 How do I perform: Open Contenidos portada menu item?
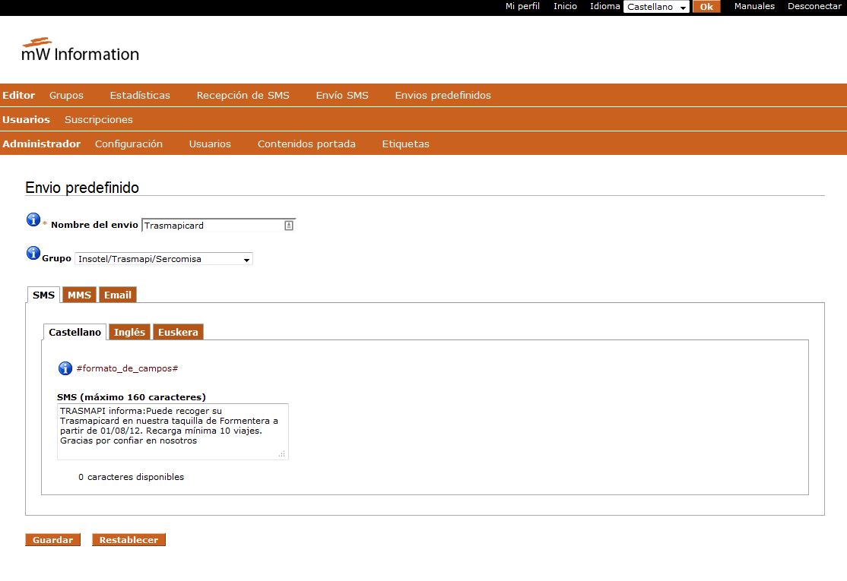(306, 144)
